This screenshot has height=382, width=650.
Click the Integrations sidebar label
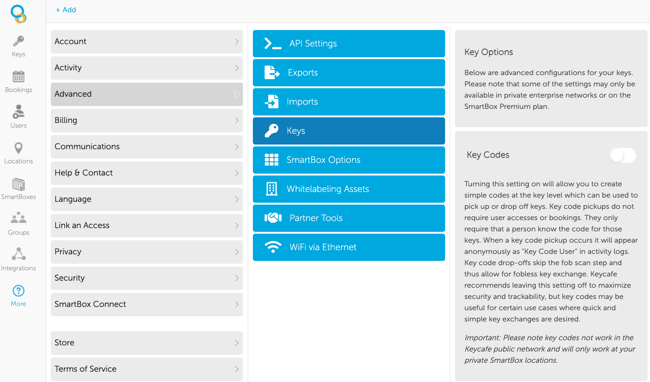pos(18,268)
